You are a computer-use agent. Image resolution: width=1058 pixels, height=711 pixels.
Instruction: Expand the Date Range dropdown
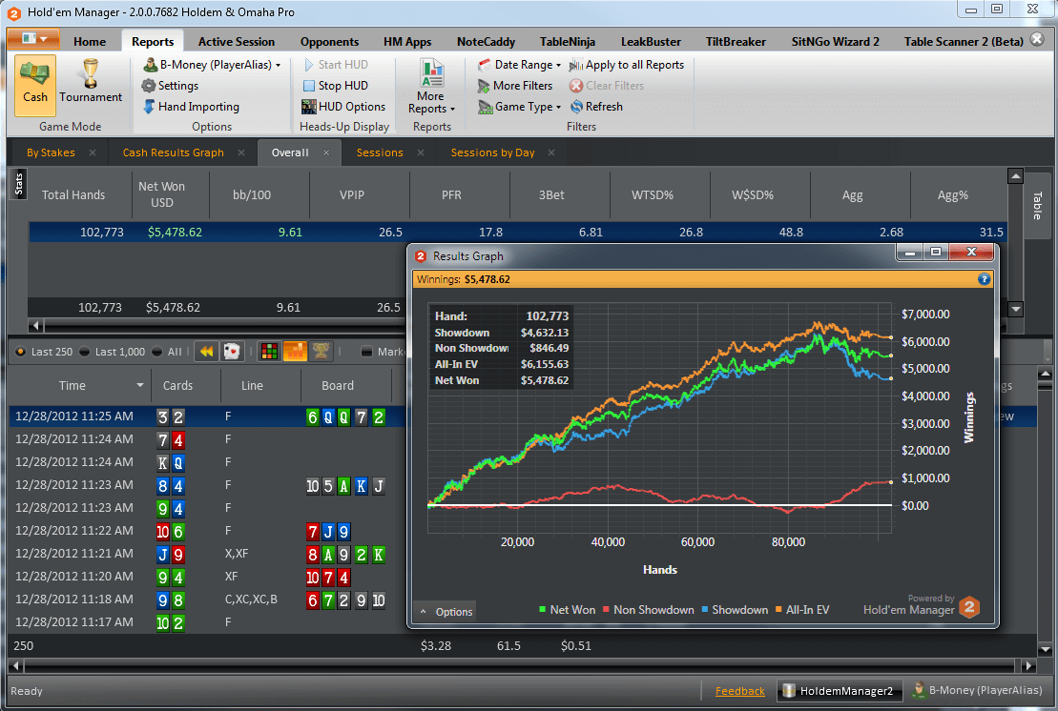tap(520, 65)
